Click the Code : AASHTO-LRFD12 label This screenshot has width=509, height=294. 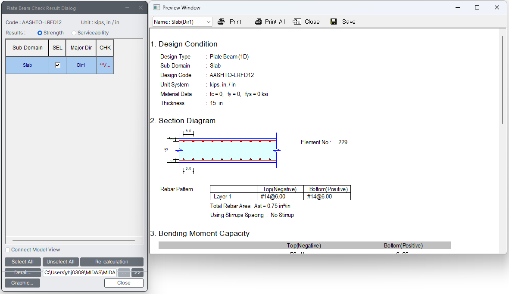point(34,22)
